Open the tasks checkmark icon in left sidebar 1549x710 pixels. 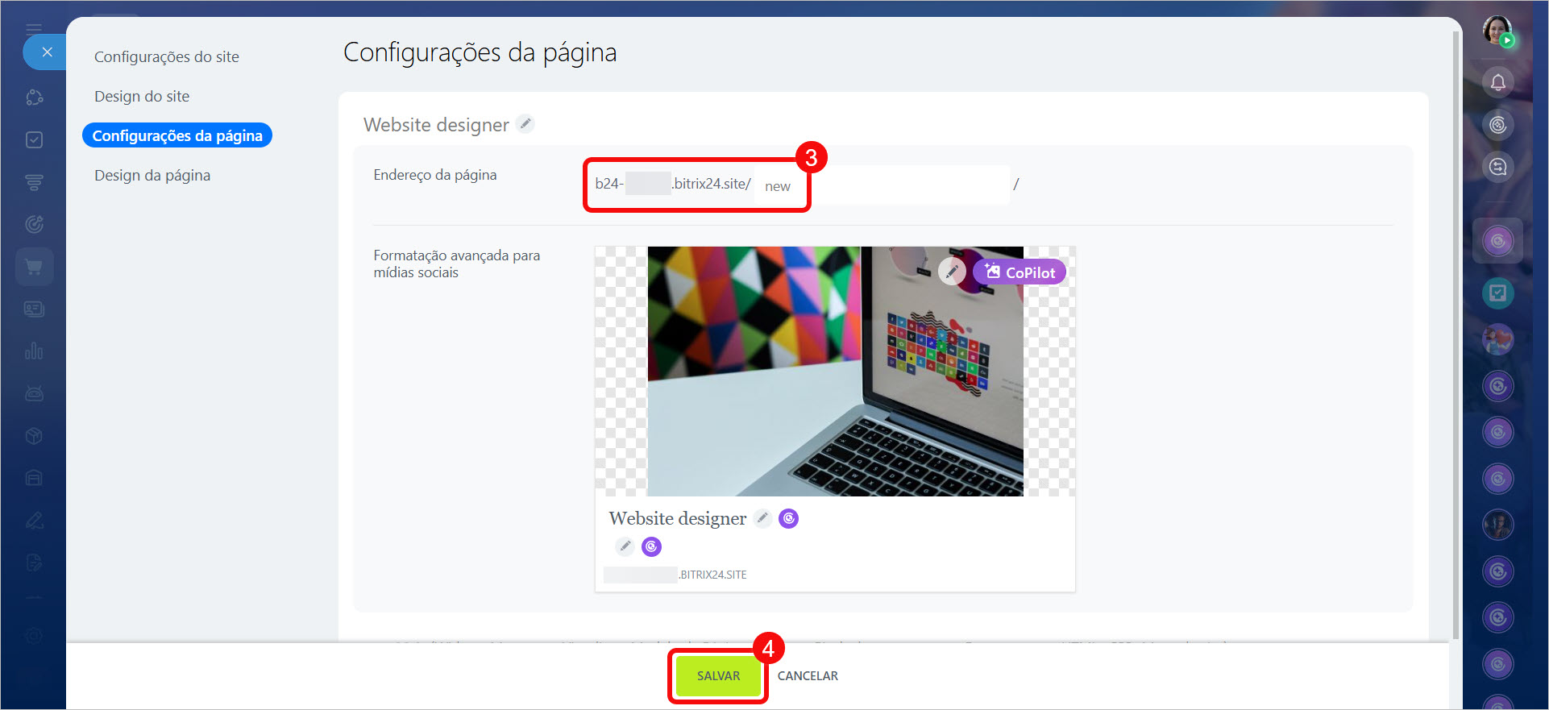(x=34, y=139)
